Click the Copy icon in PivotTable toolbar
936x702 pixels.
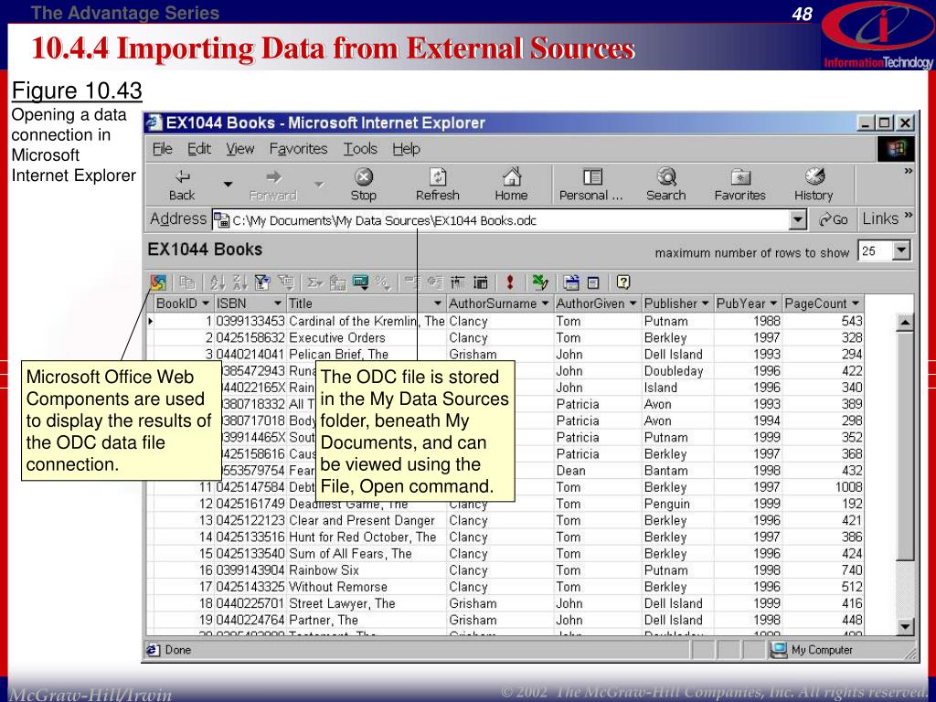pyautogui.click(x=187, y=282)
